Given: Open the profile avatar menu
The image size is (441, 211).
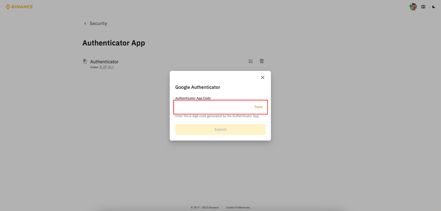Looking at the screenshot, I should pyautogui.click(x=413, y=7).
